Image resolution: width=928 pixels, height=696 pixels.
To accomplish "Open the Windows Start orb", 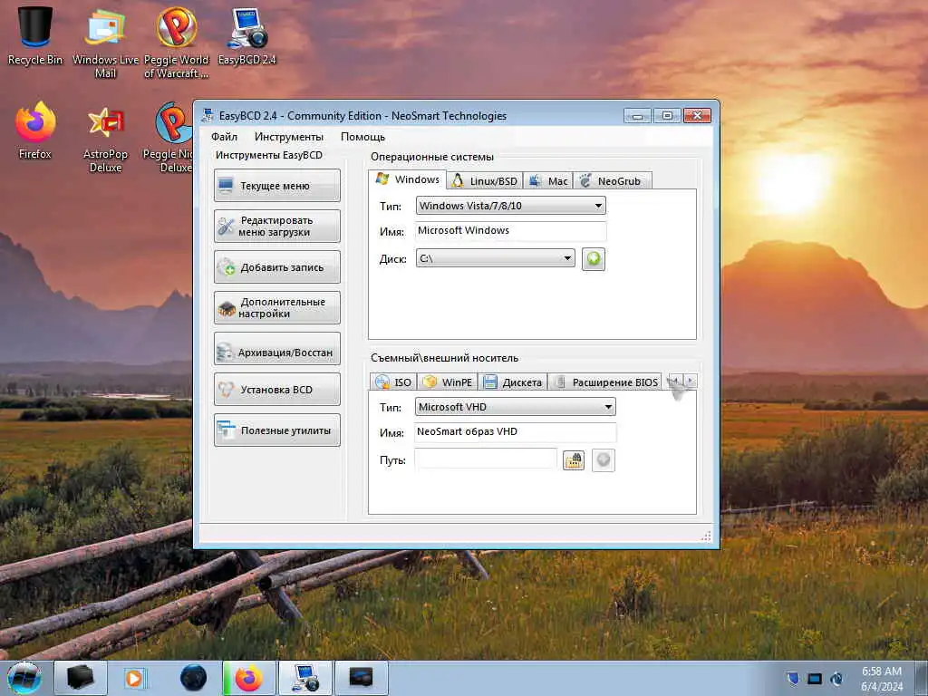I will point(24,678).
